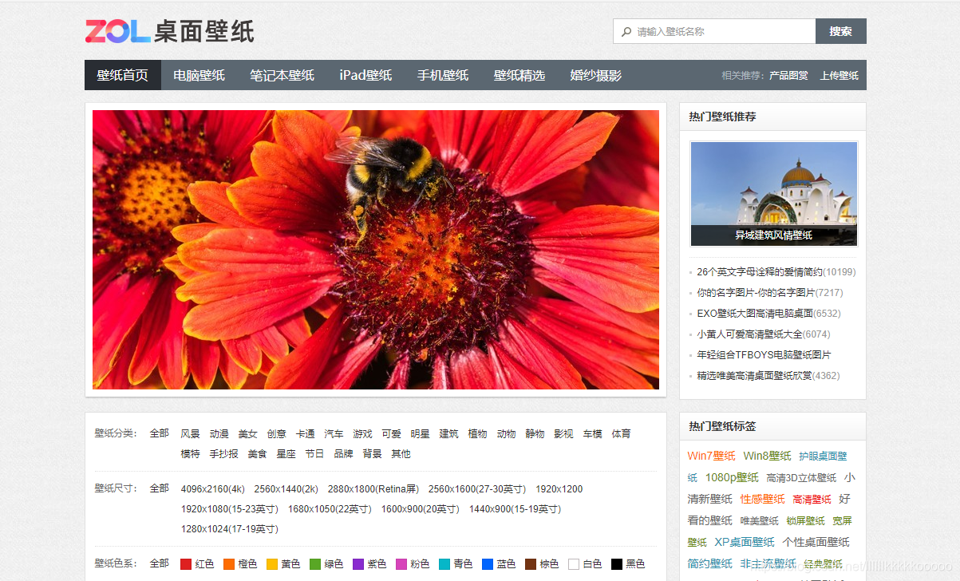Select the 风景 wallpaper category
This screenshot has width=960, height=581.
192,433
